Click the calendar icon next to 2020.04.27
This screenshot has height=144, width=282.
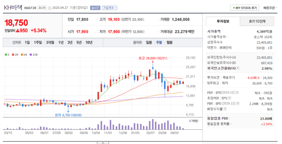[x=50, y=8]
